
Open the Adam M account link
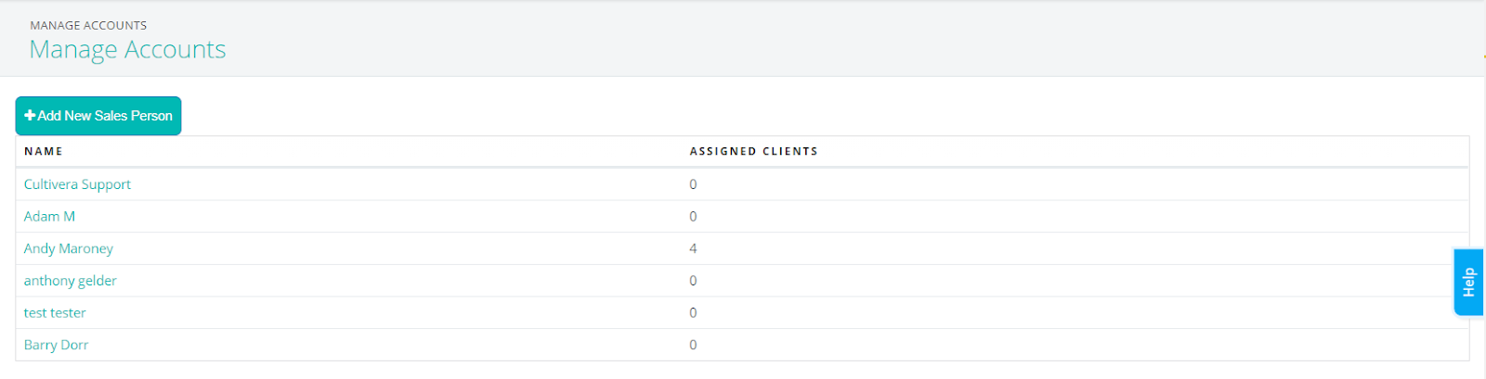click(49, 217)
